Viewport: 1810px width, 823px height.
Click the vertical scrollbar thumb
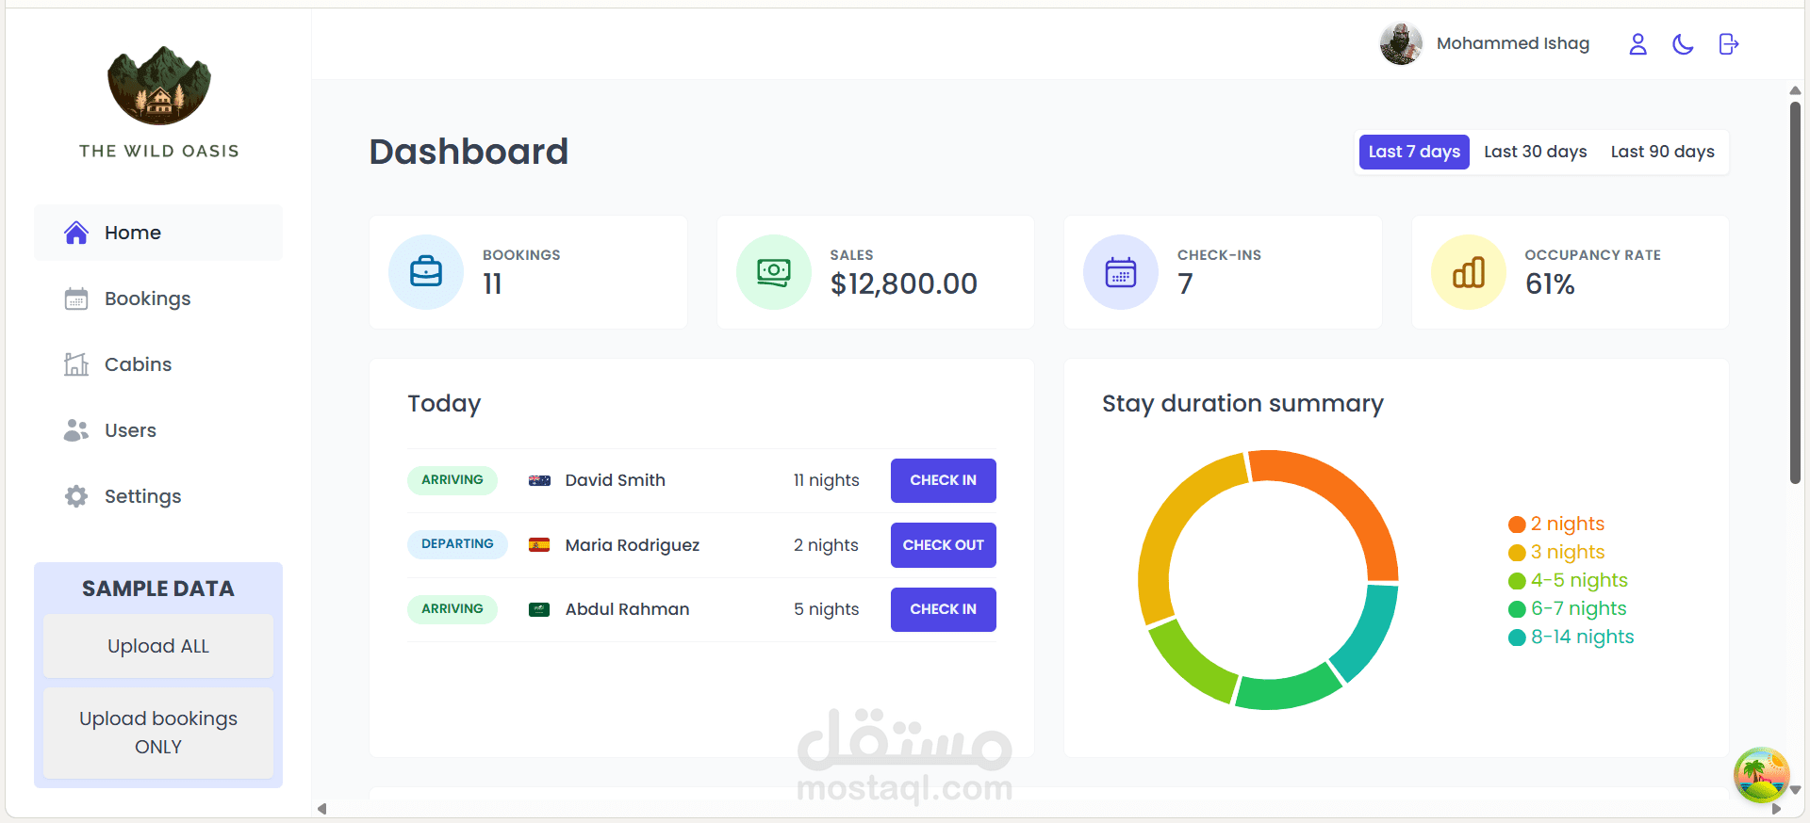coord(1795,292)
